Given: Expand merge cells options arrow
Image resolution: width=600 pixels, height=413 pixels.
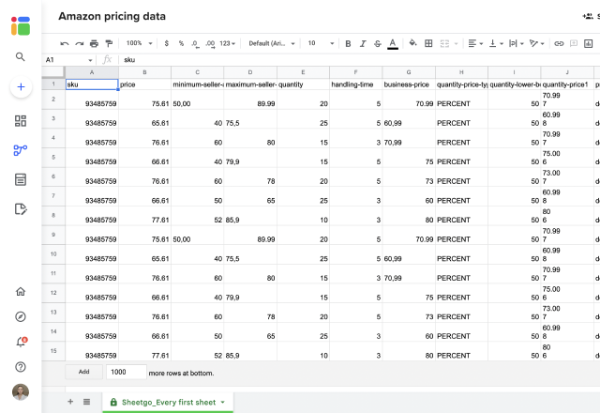Looking at the screenshot, I should tap(456, 44).
